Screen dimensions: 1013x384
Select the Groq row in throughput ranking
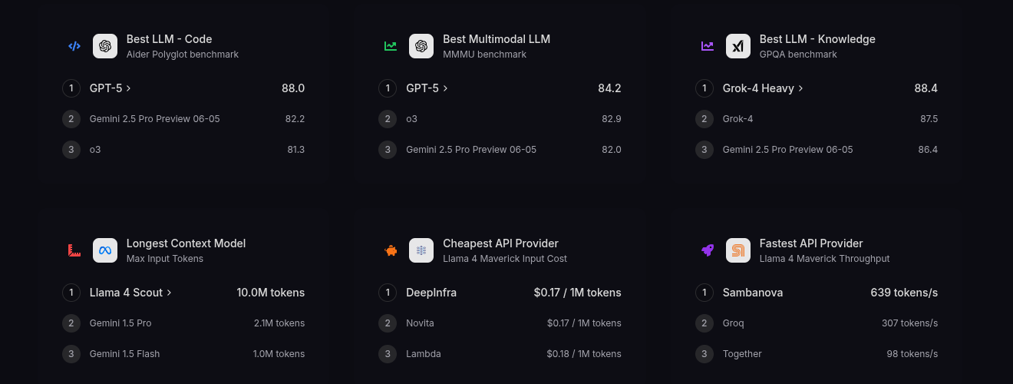pyautogui.click(x=817, y=323)
